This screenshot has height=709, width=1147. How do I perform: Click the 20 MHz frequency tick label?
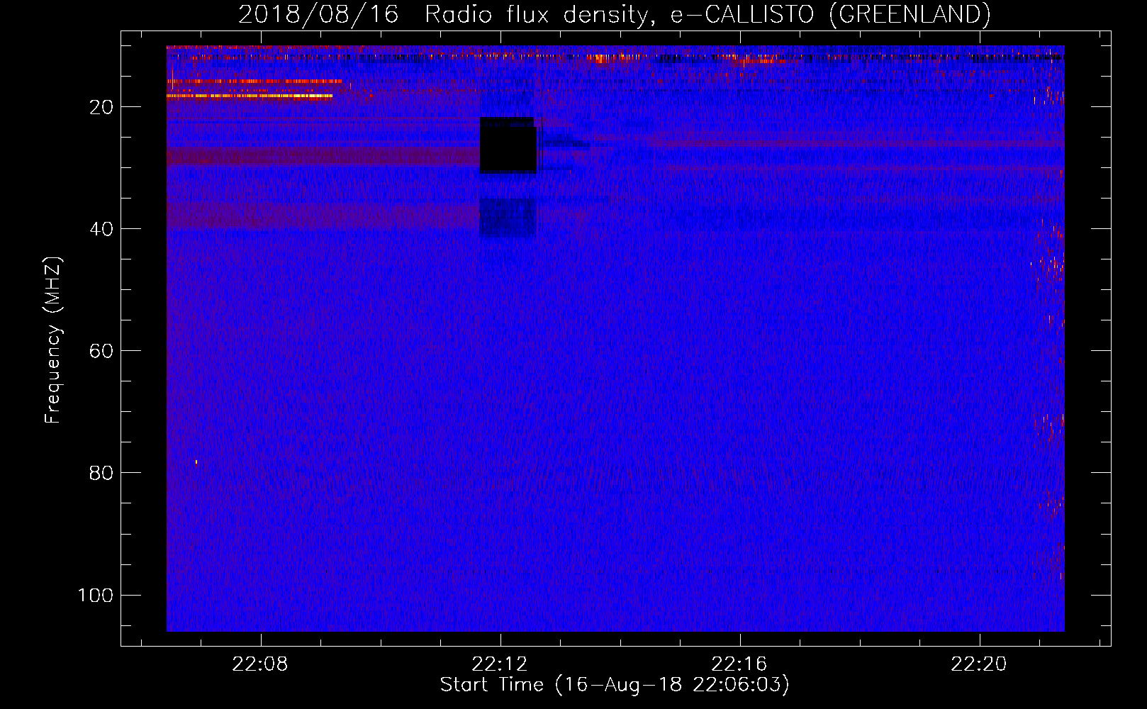(101, 107)
